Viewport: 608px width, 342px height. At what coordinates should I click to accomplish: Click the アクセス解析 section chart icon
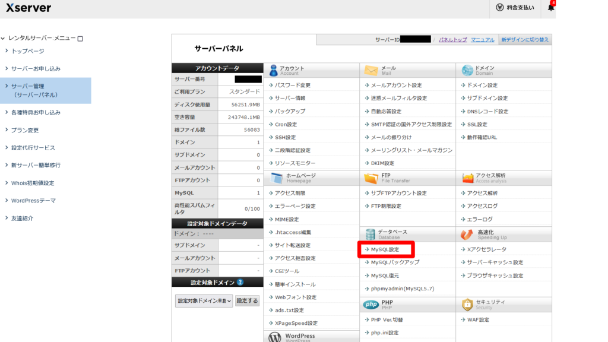coord(468,178)
